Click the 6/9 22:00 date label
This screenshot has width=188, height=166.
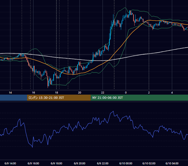(103, 163)
